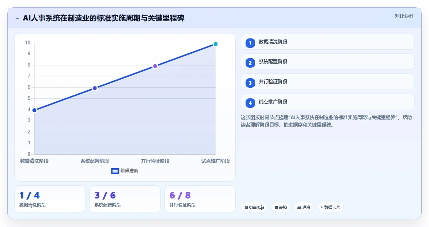Image resolution: width=429 pixels, height=227 pixels.
Task: Click the 数据卡片 tag chip
Action: [330, 207]
